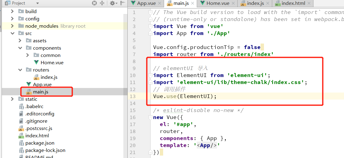Click the package-lock.json file icon
This screenshot has height=158, width=344.
point(21,150)
